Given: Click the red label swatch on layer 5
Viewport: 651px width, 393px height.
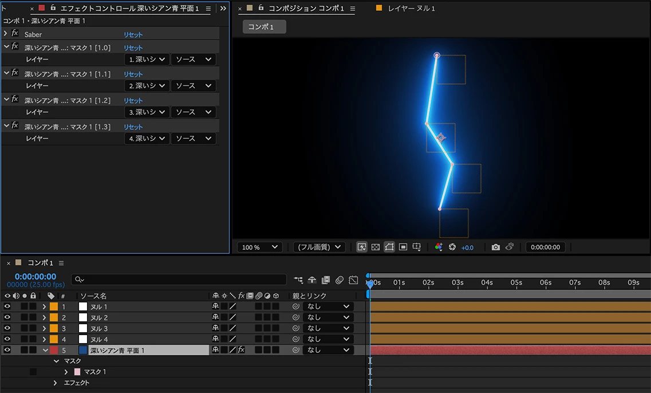Looking at the screenshot, I should click(x=54, y=350).
